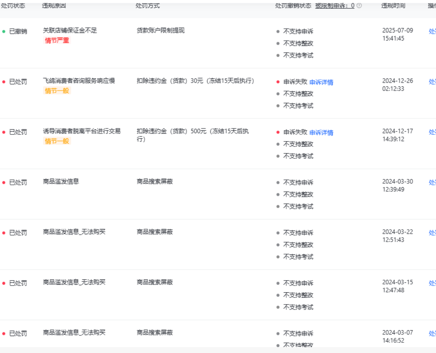Click help icon beside 被限制申诉

point(359,5)
